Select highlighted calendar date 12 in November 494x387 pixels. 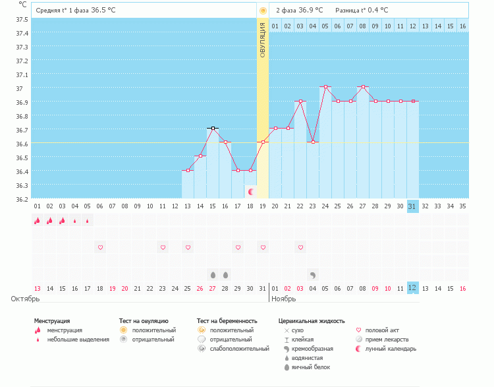pos(413,288)
